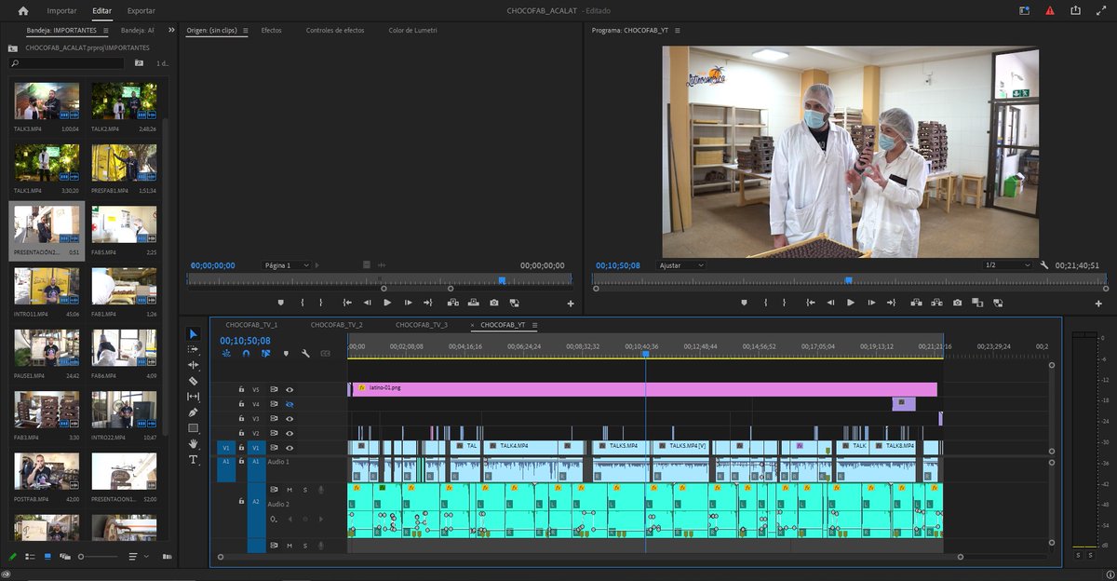Adjust the thumbnail size slider in bin
1117x581 pixels.
point(99,556)
